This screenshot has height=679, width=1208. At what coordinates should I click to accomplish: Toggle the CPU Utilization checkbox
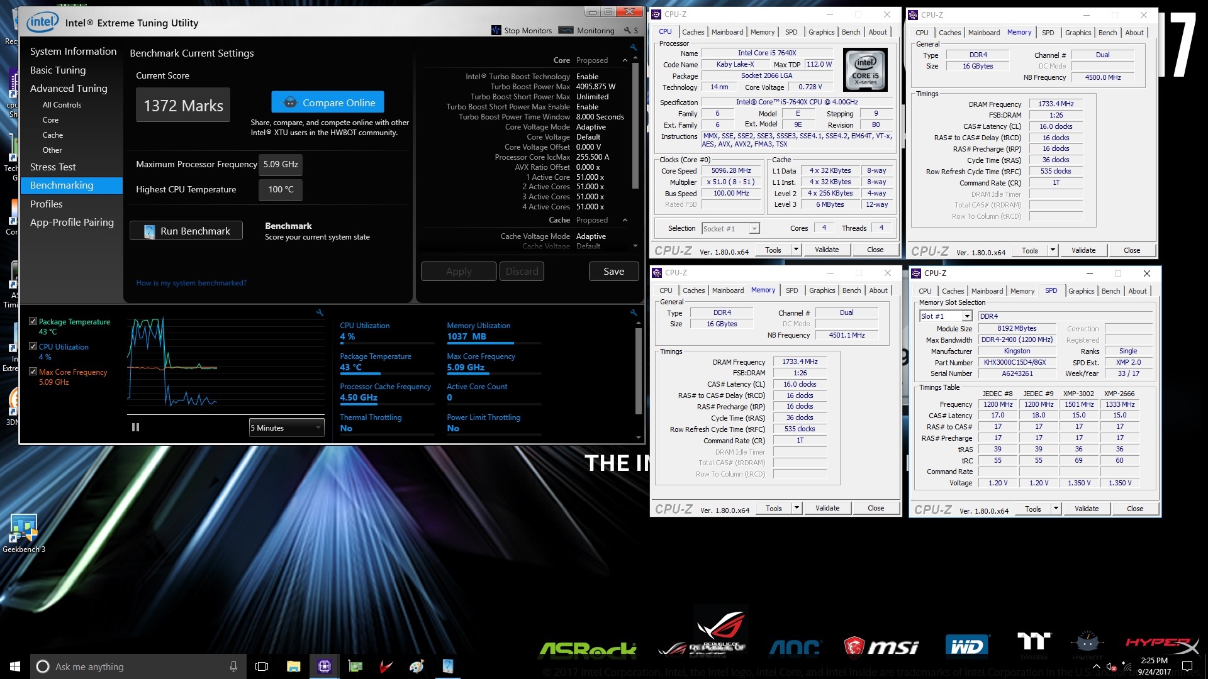pyautogui.click(x=33, y=346)
